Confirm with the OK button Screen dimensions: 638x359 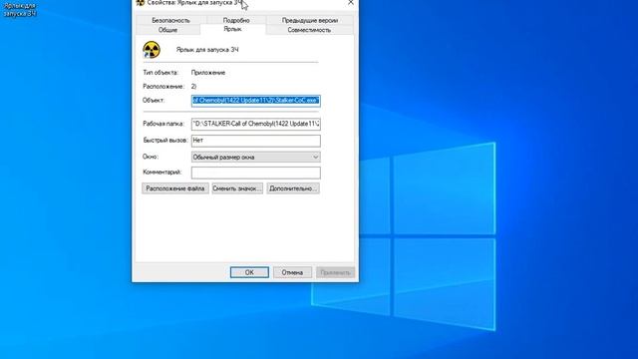249,272
